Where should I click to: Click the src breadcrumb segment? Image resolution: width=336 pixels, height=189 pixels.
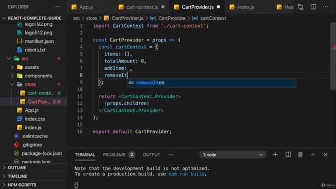(76, 18)
